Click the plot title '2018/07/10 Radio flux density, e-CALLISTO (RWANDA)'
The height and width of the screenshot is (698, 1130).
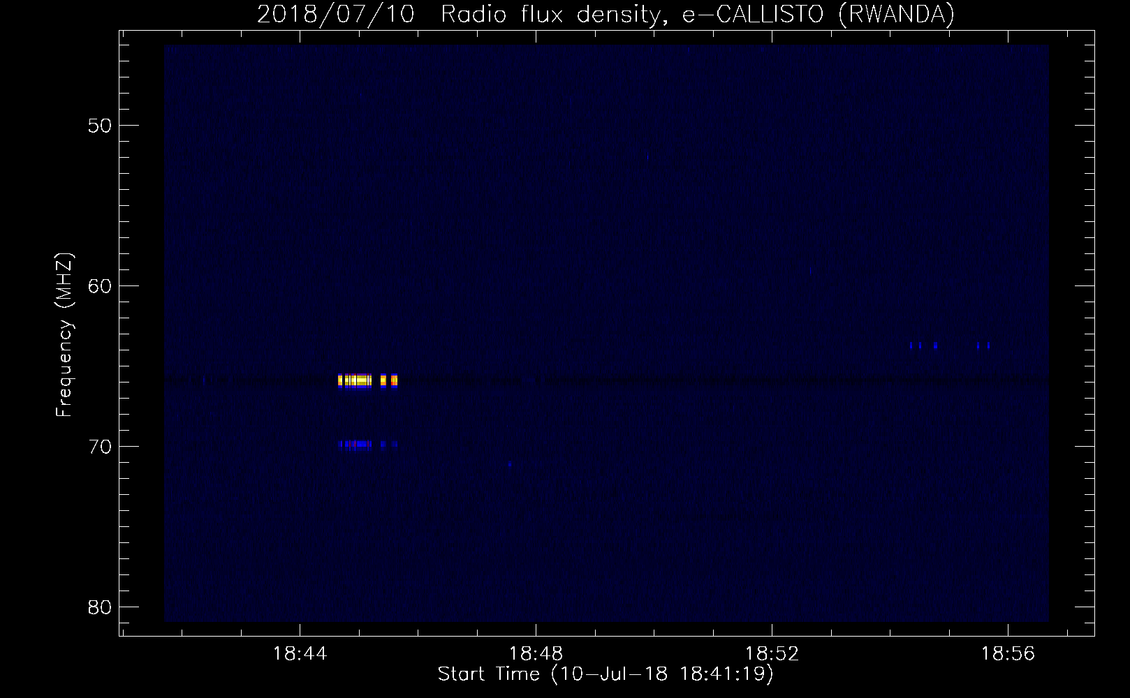click(606, 14)
